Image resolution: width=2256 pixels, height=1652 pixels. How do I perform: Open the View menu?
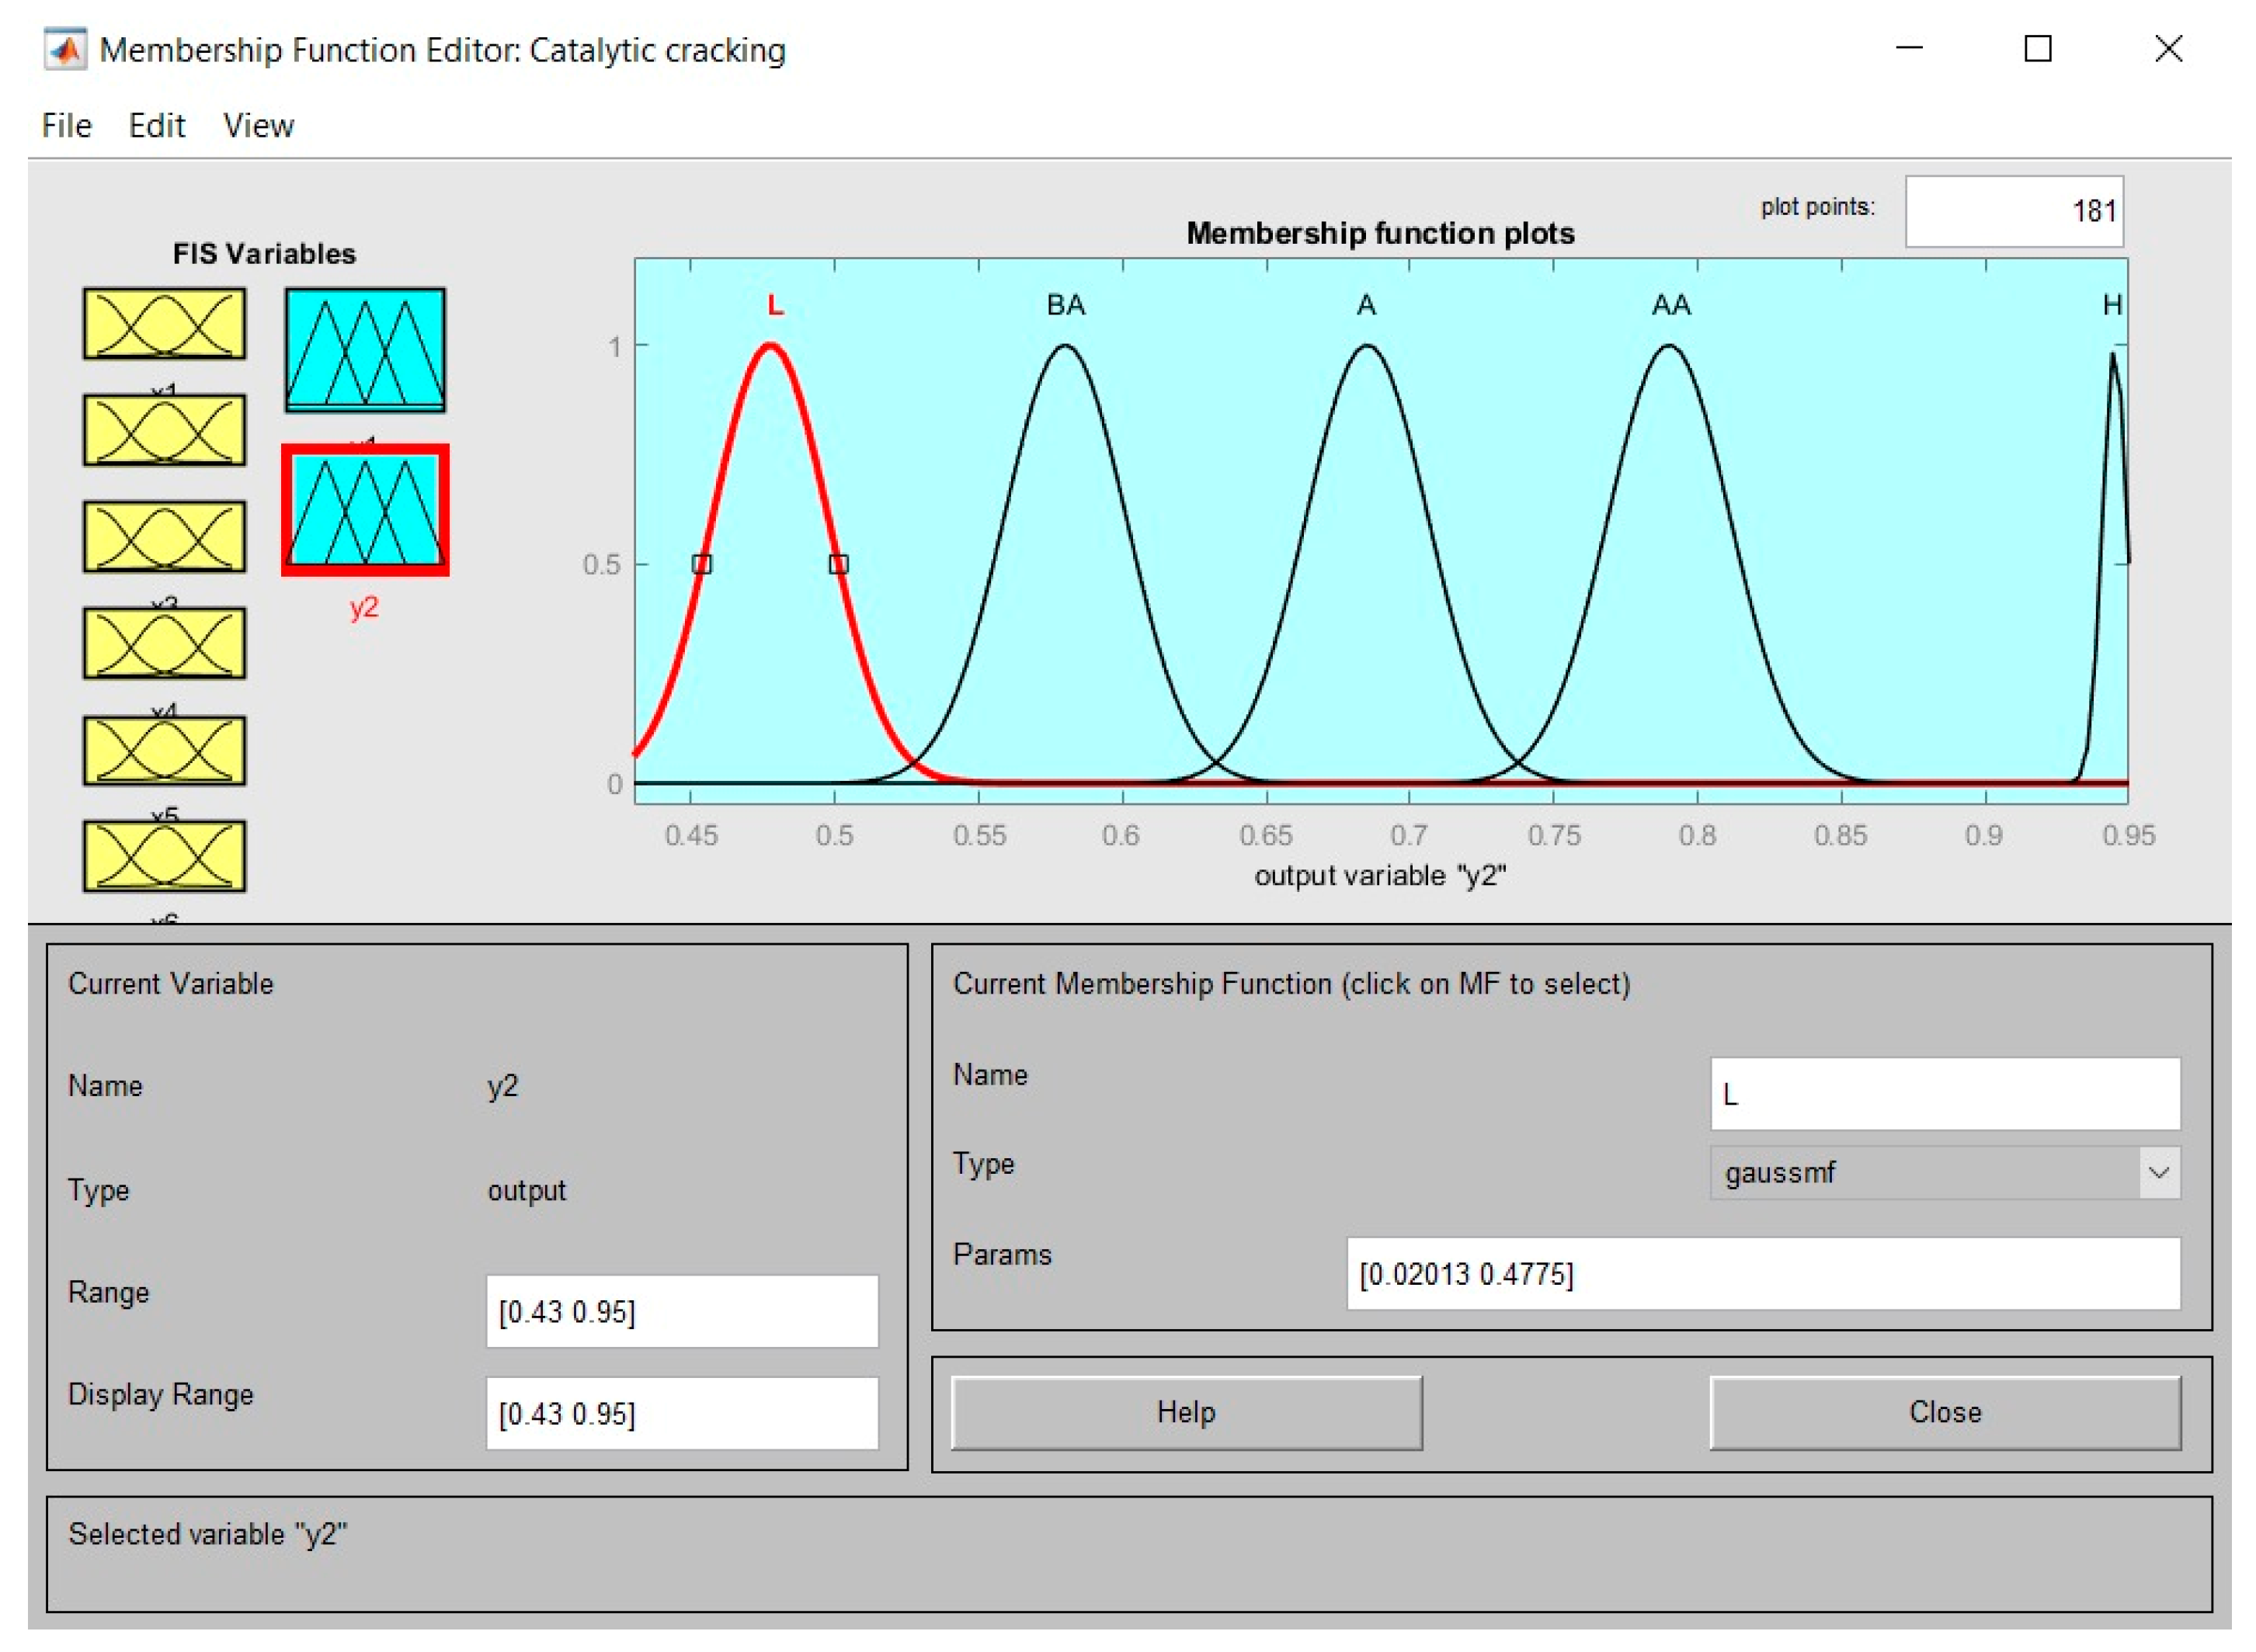(x=258, y=126)
